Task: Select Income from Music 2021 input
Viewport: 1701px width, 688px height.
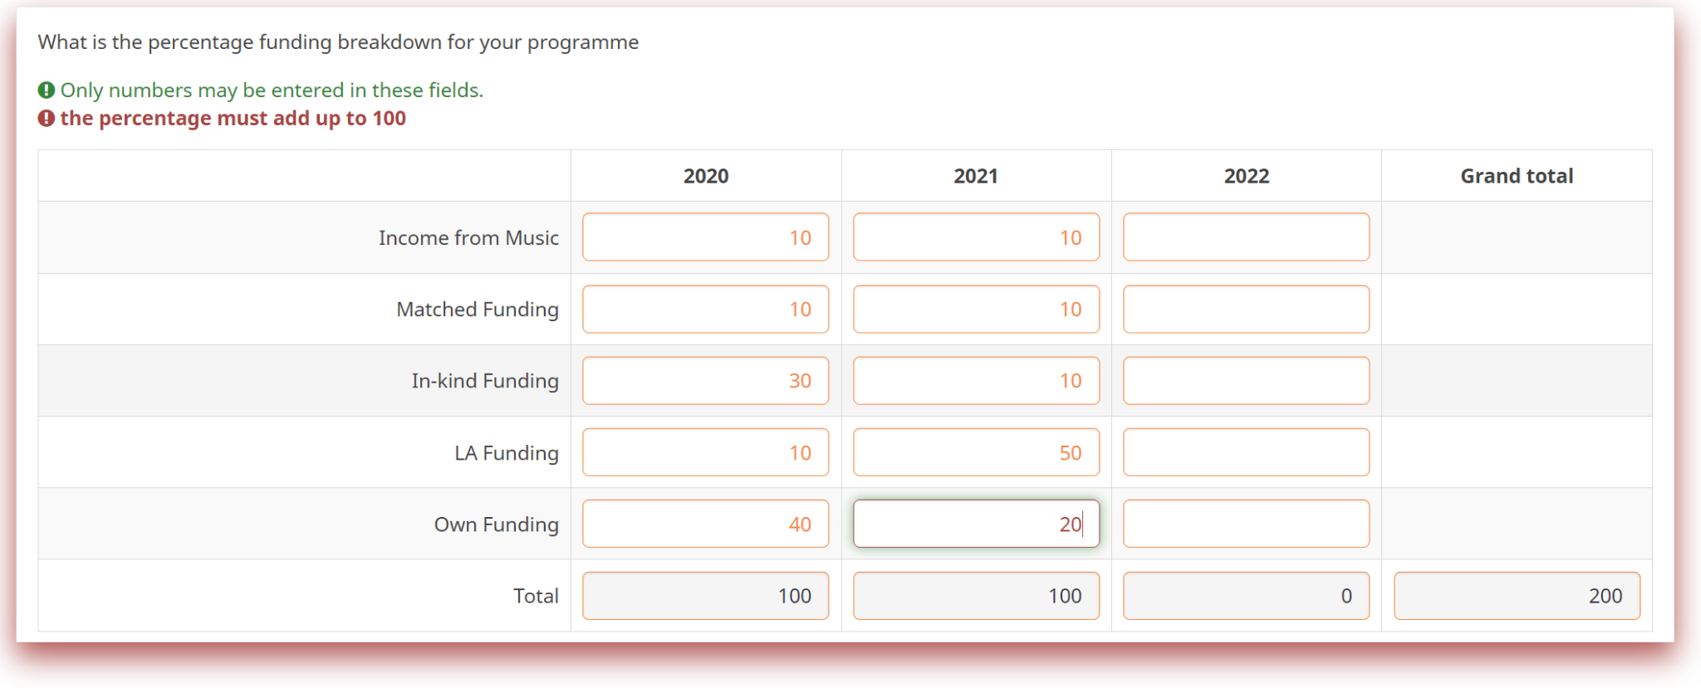Action: click(x=976, y=237)
